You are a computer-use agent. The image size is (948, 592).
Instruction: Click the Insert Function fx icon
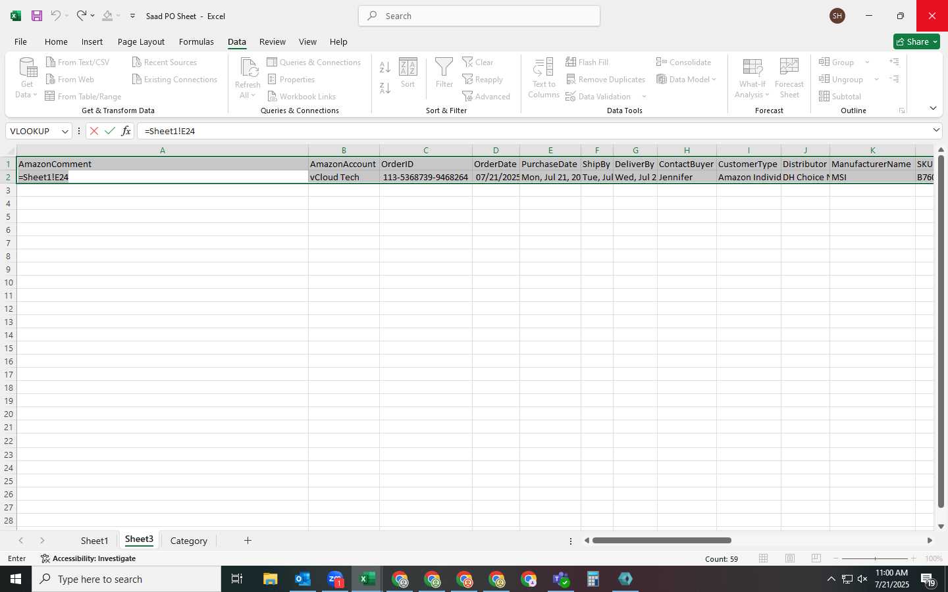pos(126,131)
